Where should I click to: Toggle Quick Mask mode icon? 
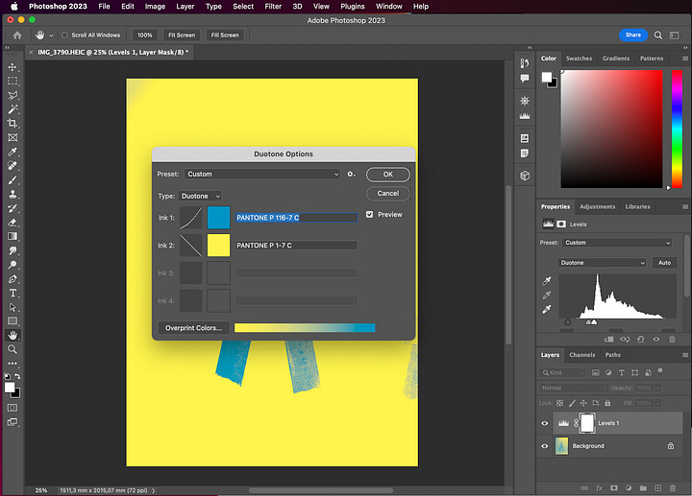tap(12, 408)
